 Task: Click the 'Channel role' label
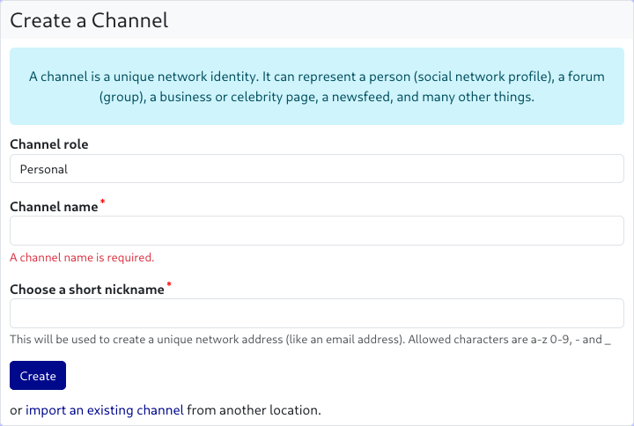(49, 144)
